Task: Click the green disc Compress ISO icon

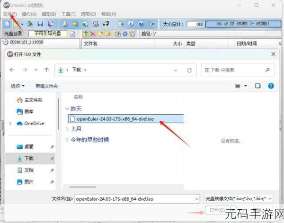Action: pos(85,24)
